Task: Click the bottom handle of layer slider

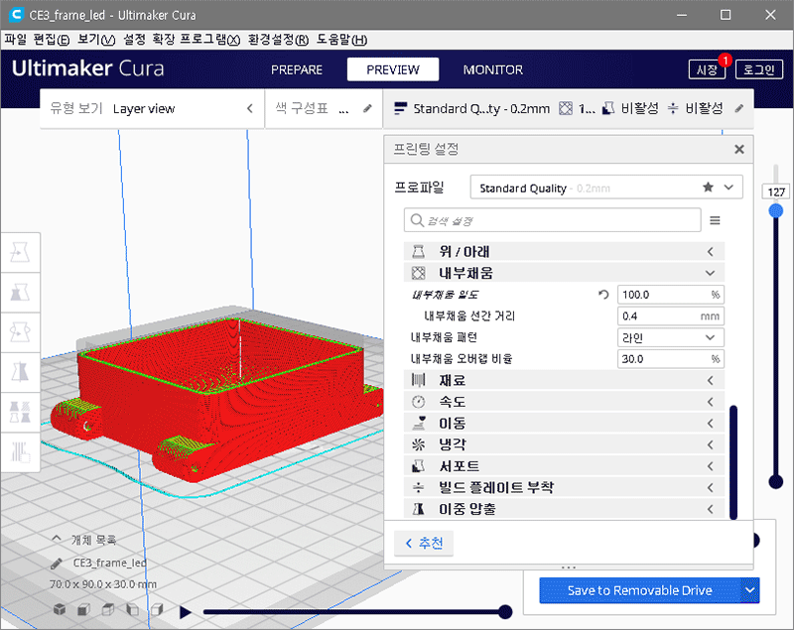Action: (776, 482)
